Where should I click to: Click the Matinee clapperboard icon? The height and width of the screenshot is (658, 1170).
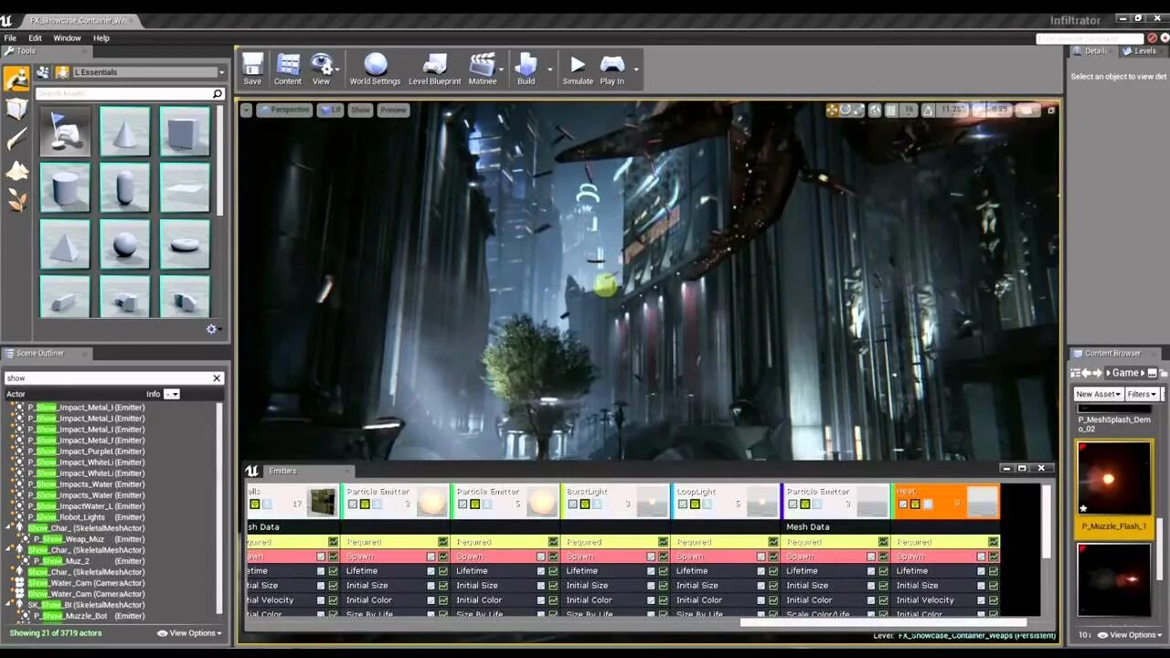482,64
